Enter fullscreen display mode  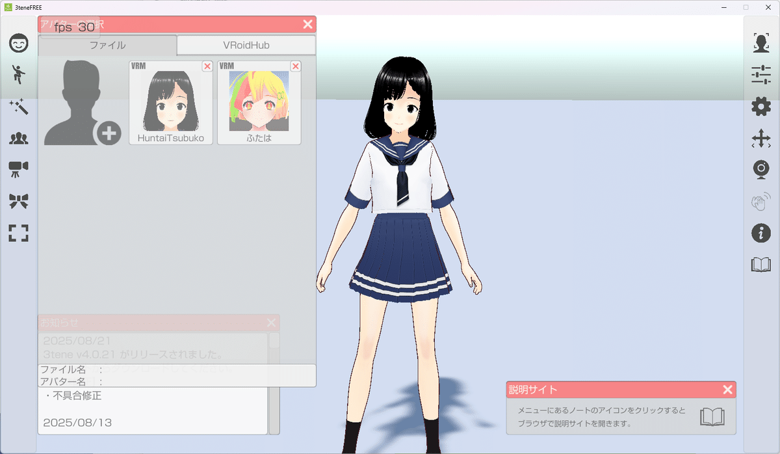18,233
